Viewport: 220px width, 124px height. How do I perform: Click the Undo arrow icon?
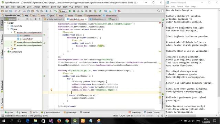[x=15, y=11]
